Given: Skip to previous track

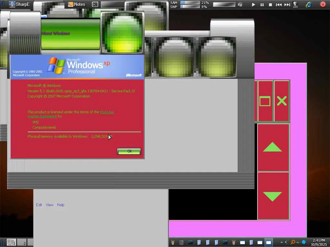Looking at the screenshot, I should point(279,5).
